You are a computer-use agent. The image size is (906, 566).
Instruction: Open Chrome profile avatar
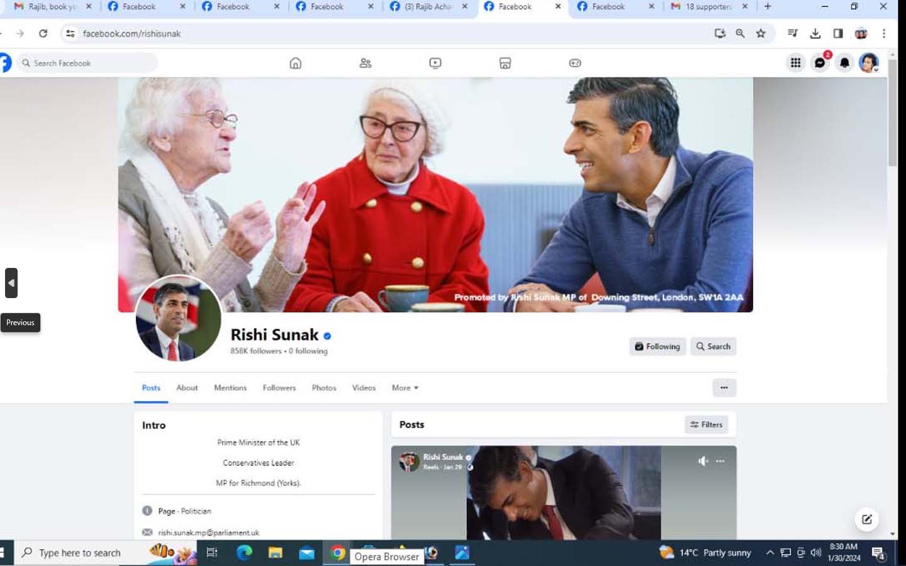(x=861, y=33)
